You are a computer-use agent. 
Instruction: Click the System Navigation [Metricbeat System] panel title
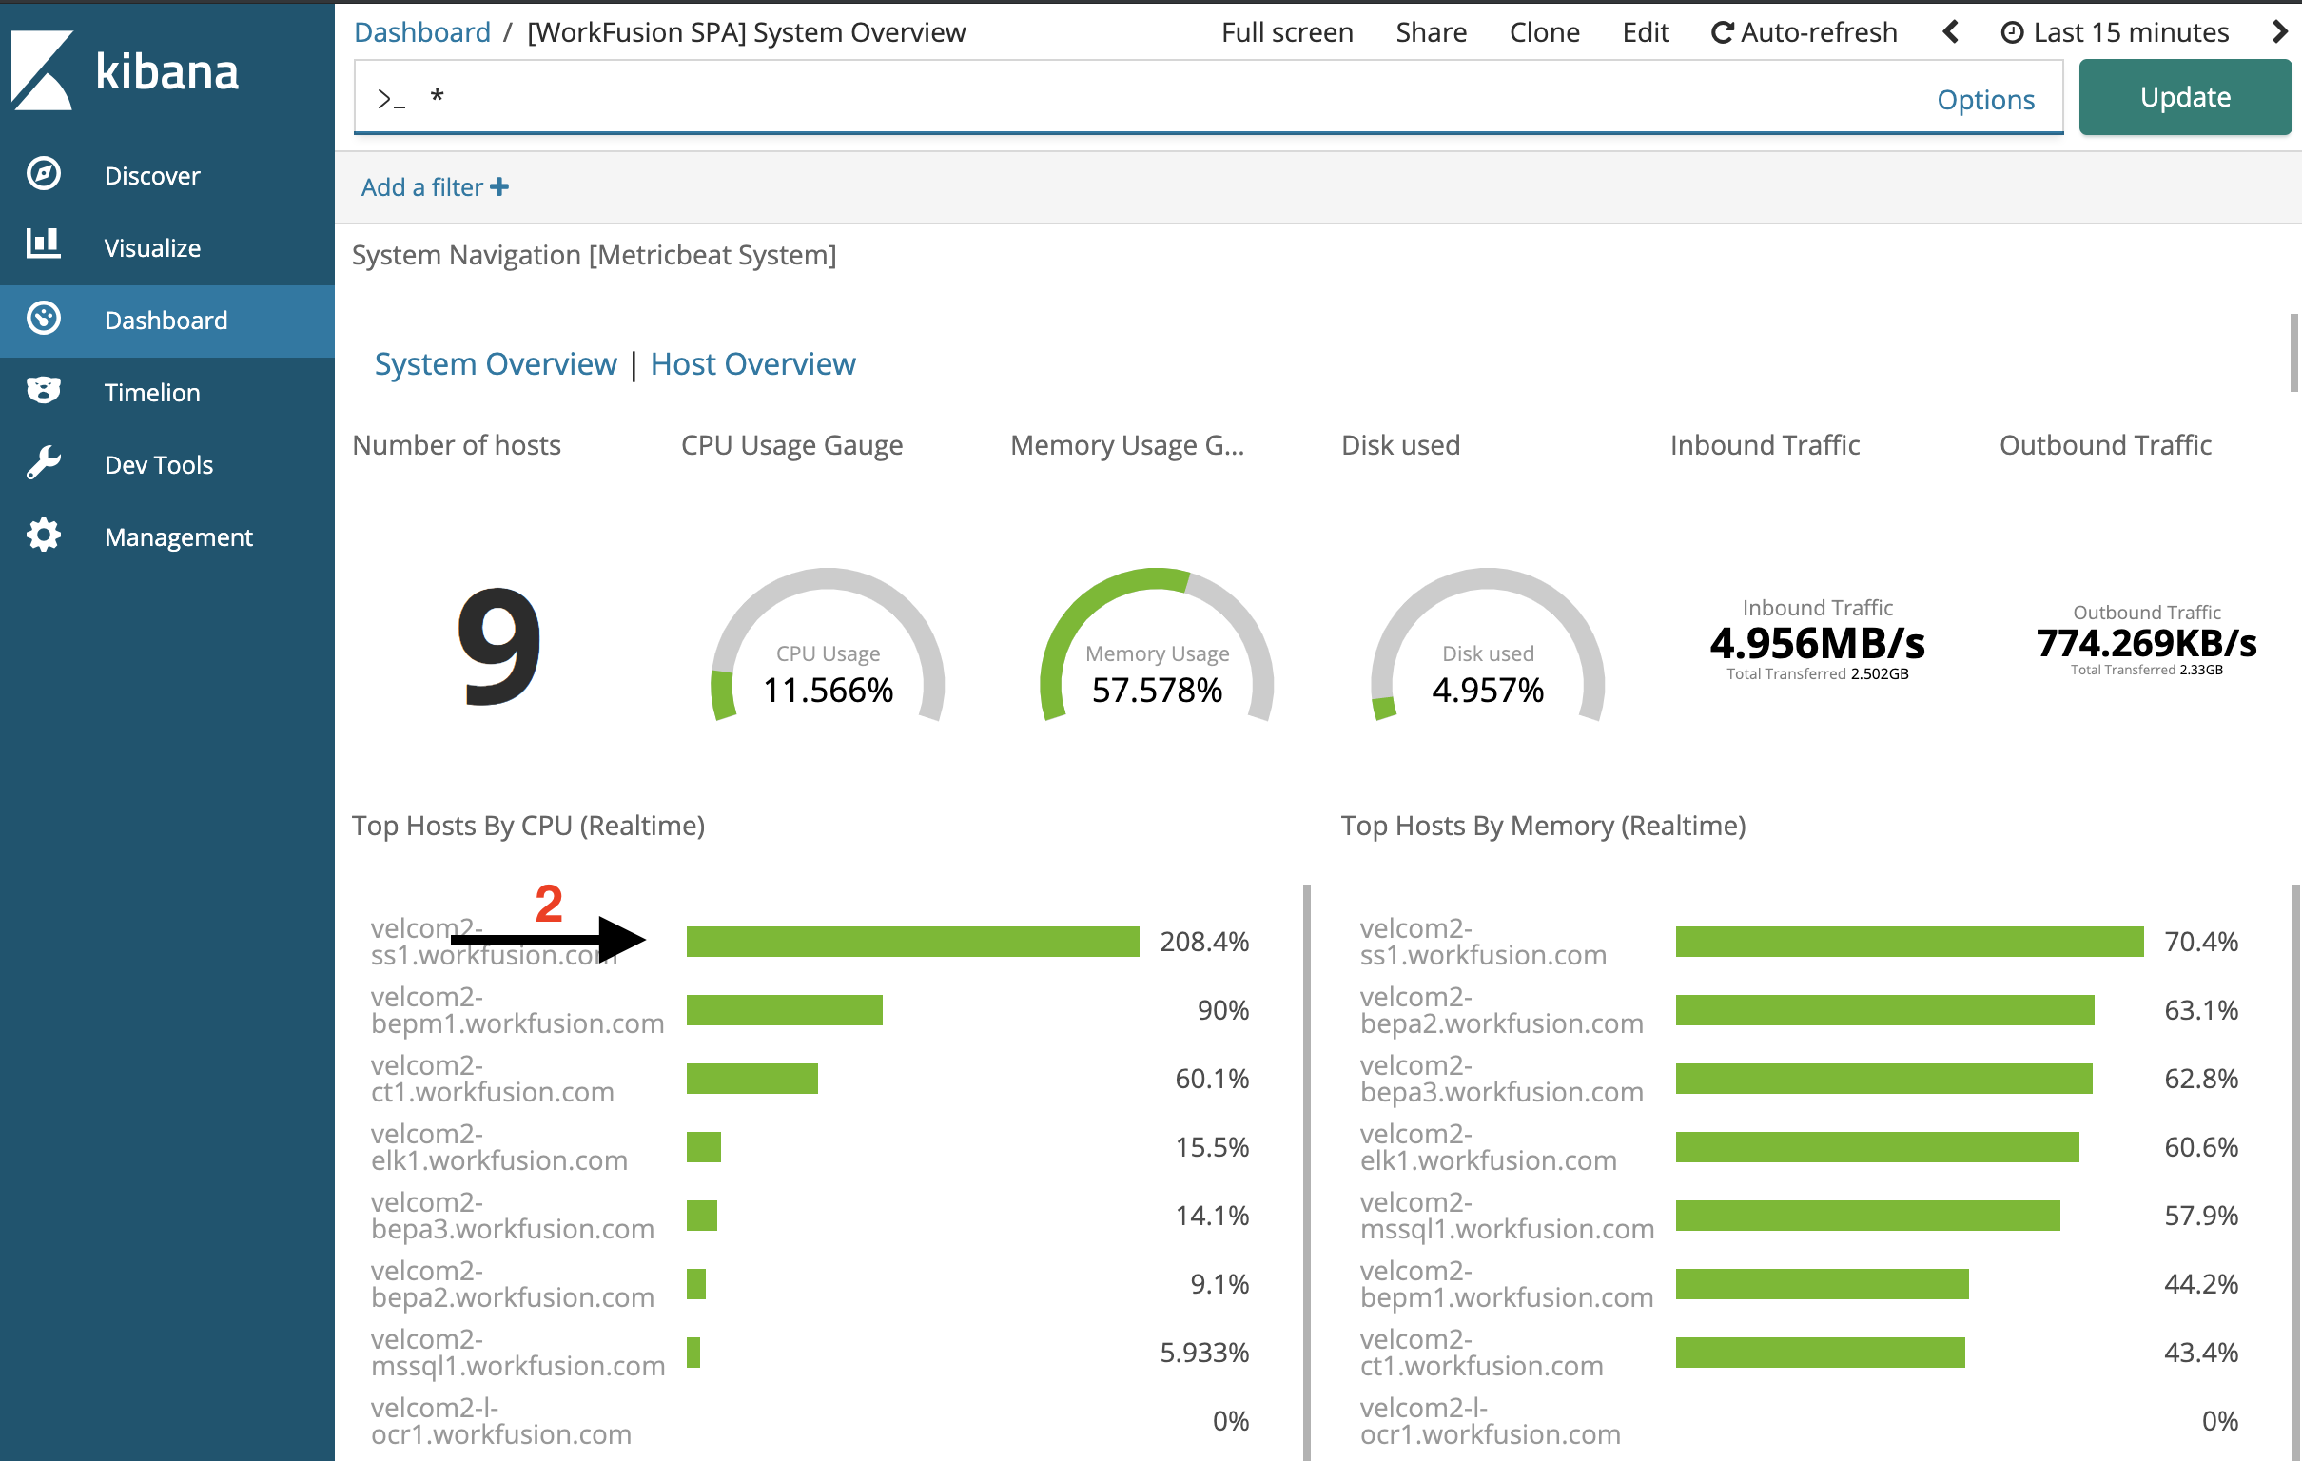pyautogui.click(x=594, y=255)
